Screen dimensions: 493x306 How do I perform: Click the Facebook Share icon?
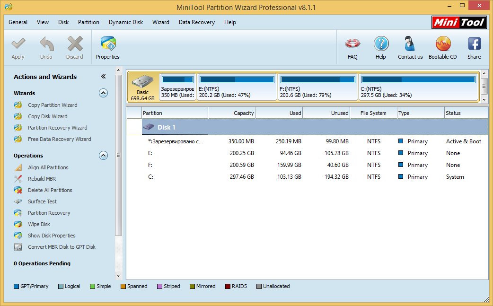point(474,44)
